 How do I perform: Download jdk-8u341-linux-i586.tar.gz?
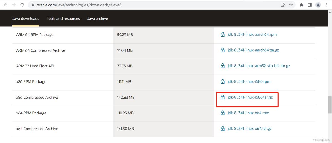[x=250, y=97]
